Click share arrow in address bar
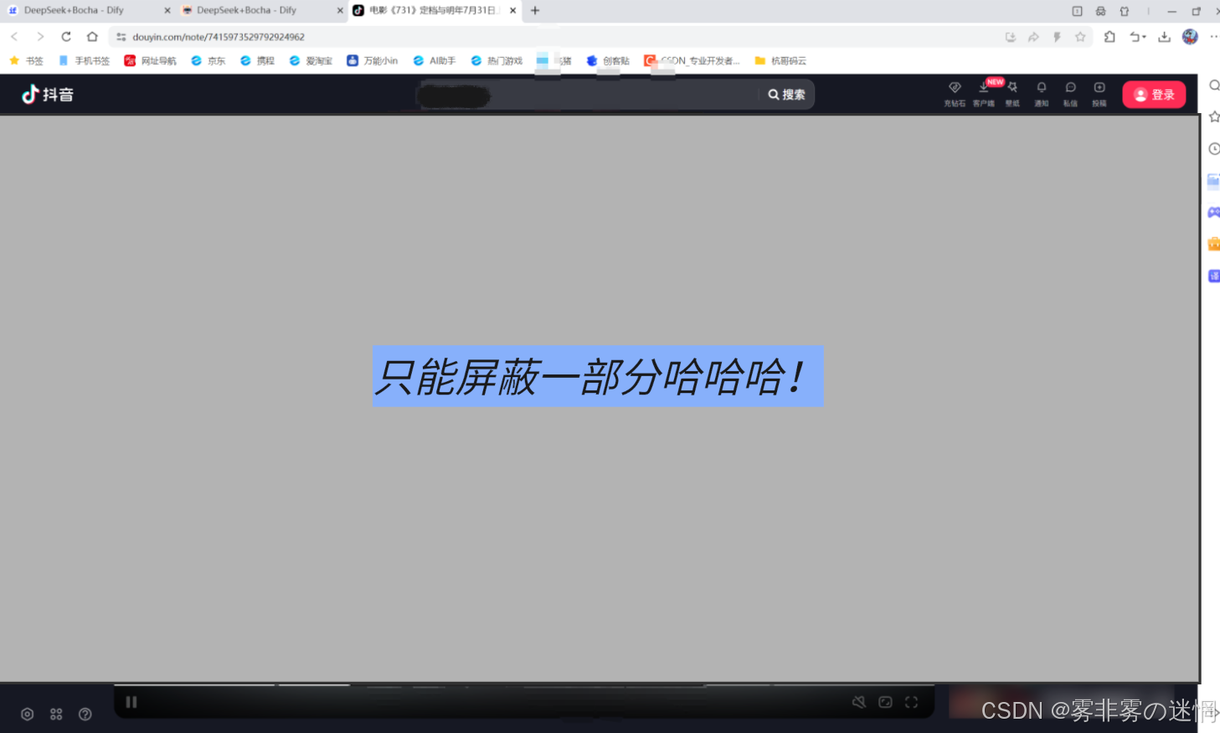 [1033, 37]
